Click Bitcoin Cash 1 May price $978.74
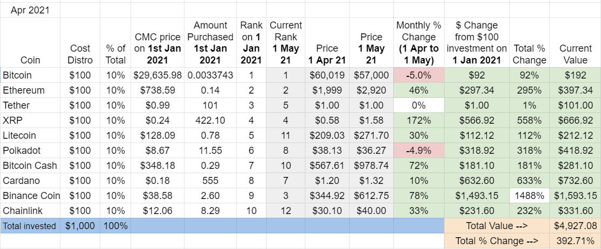Image resolution: width=601 pixels, height=249 pixels. (x=371, y=166)
